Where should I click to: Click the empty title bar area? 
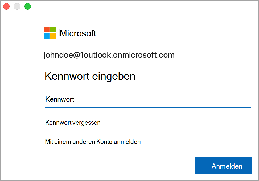click(x=144, y=6)
